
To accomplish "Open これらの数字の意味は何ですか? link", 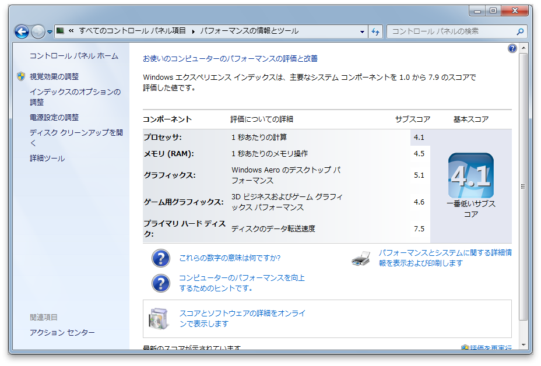I will tap(230, 258).
